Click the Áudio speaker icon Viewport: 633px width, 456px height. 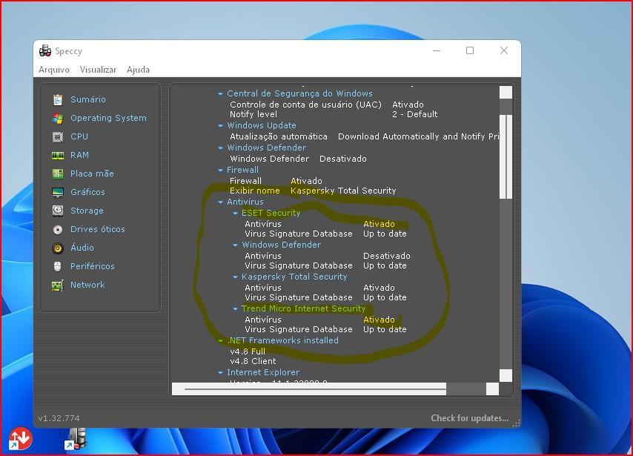(58, 248)
